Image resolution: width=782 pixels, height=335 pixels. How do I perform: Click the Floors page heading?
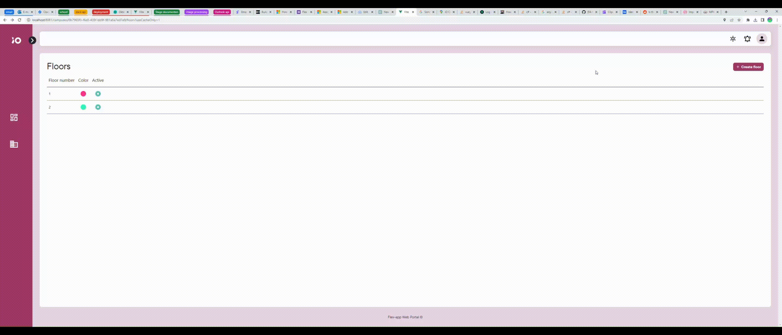coord(59,66)
